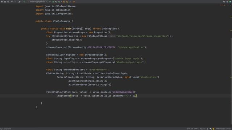Click the read-only lock toggle icon in status bar
The height and width of the screenshot is (130, 232).
click(208, 129)
